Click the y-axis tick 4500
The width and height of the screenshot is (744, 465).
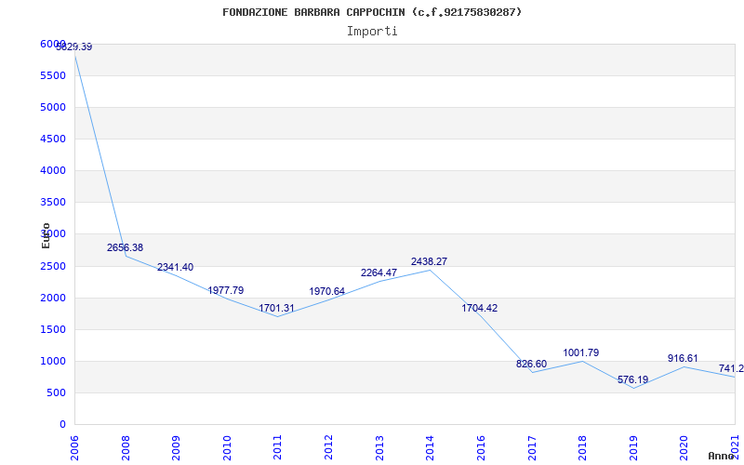point(53,139)
